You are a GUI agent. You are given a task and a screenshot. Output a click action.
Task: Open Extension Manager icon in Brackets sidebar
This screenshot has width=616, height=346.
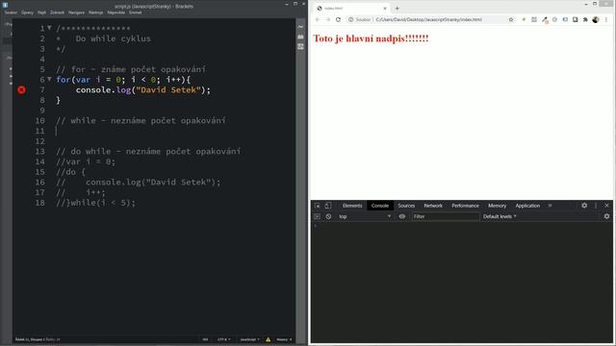pos(300,37)
